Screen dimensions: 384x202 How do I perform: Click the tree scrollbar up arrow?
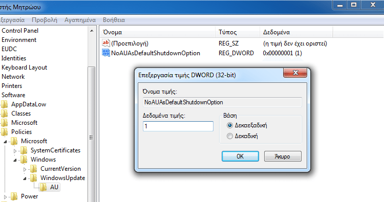(92, 31)
